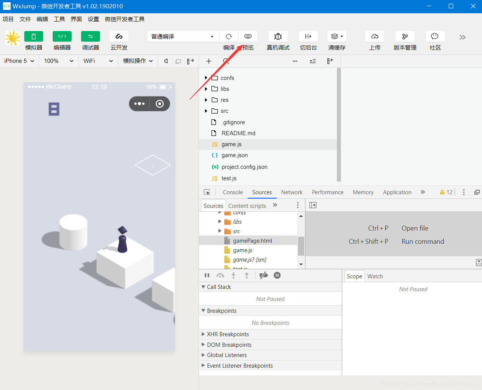Click the pause script execution button
The image size is (482, 390).
pyautogui.click(x=207, y=275)
